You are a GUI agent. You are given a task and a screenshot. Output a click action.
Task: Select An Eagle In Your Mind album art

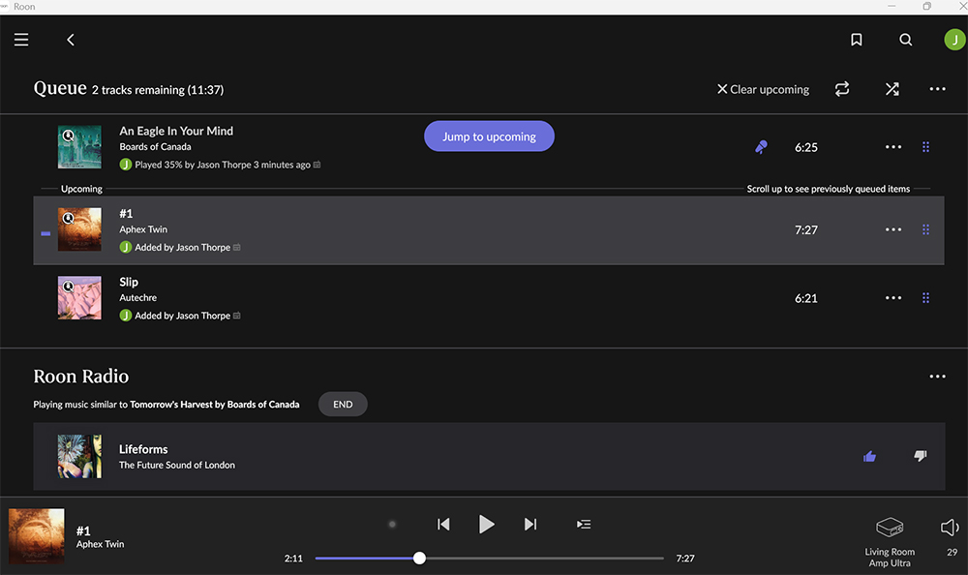pyautogui.click(x=79, y=147)
